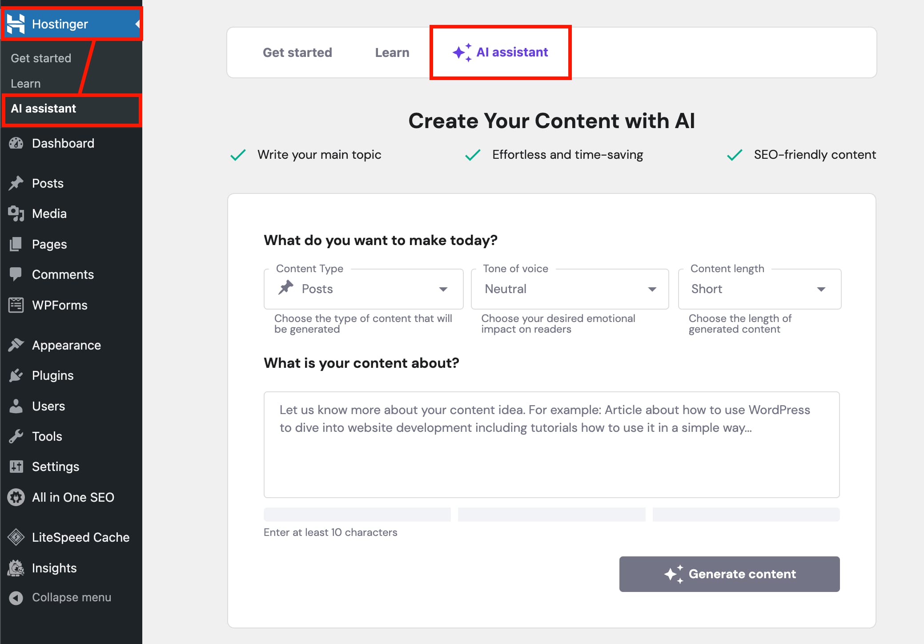Click the content description text area
The width and height of the screenshot is (924, 644).
click(551, 444)
